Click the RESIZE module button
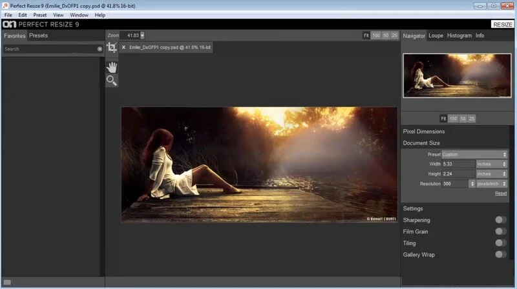This screenshot has height=289, width=517. (x=503, y=25)
